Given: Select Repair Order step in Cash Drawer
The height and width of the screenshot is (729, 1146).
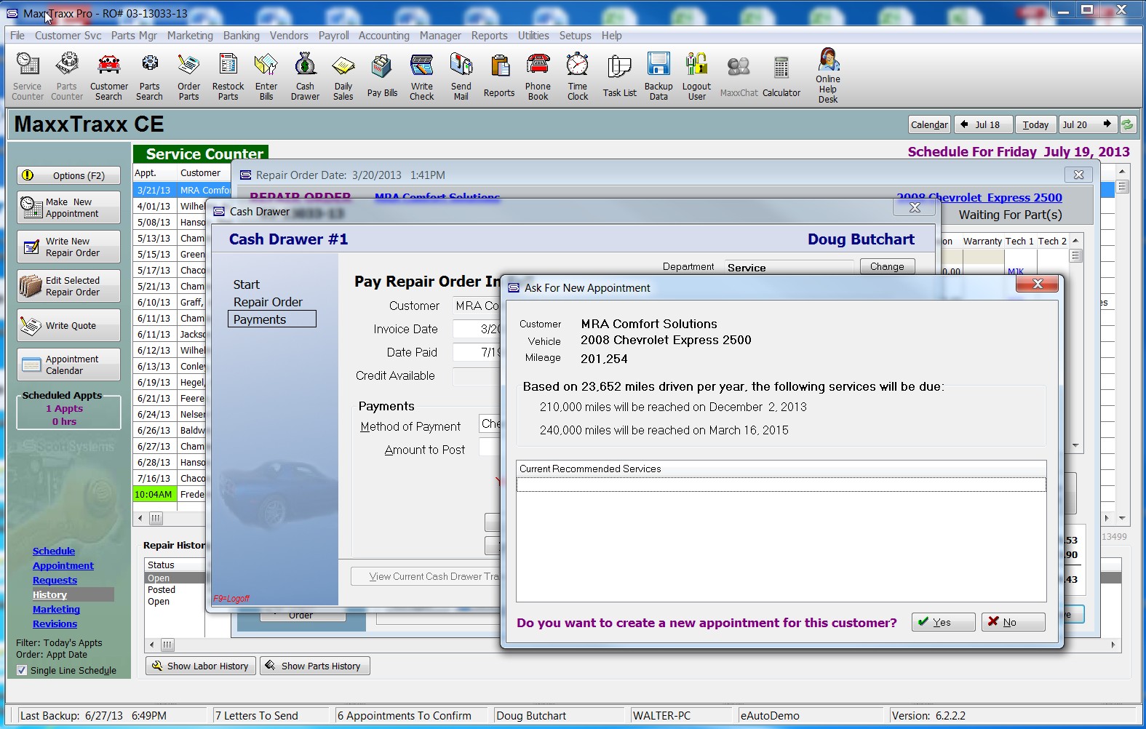Looking at the screenshot, I should coord(268,302).
